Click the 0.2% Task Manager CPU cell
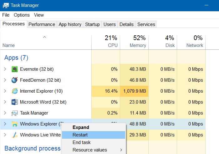The image size is (219, 154). (106, 113)
